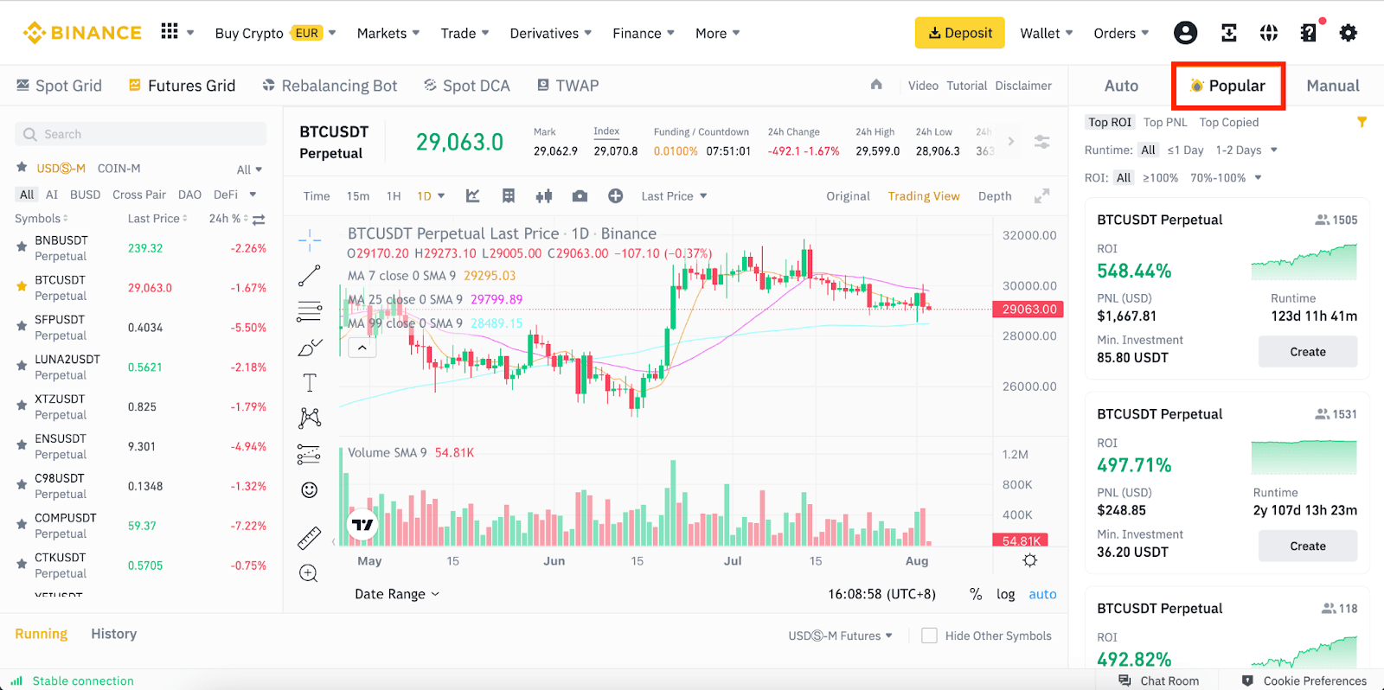Select the text annotation tool
Screen dimensions: 1384x690
310,383
